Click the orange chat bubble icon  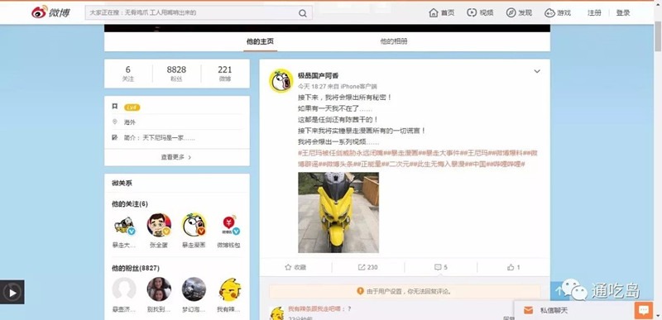(644, 310)
